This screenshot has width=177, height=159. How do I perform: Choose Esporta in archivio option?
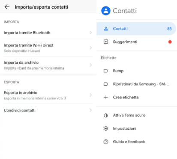point(48,95)
